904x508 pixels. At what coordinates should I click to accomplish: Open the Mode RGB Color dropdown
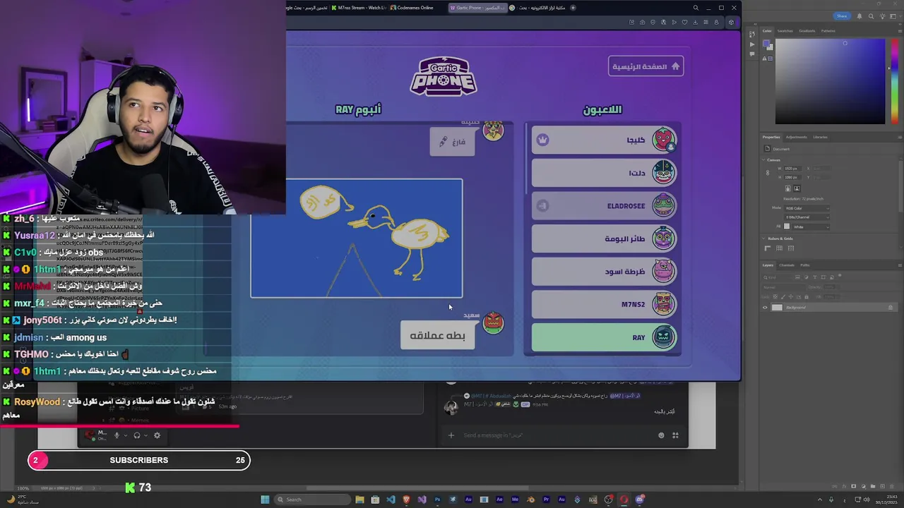click(807, 208)
